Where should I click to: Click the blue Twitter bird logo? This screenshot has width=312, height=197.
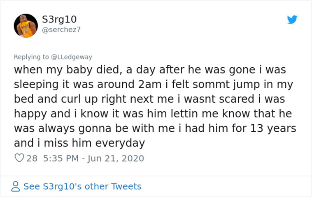pos(292,20)
